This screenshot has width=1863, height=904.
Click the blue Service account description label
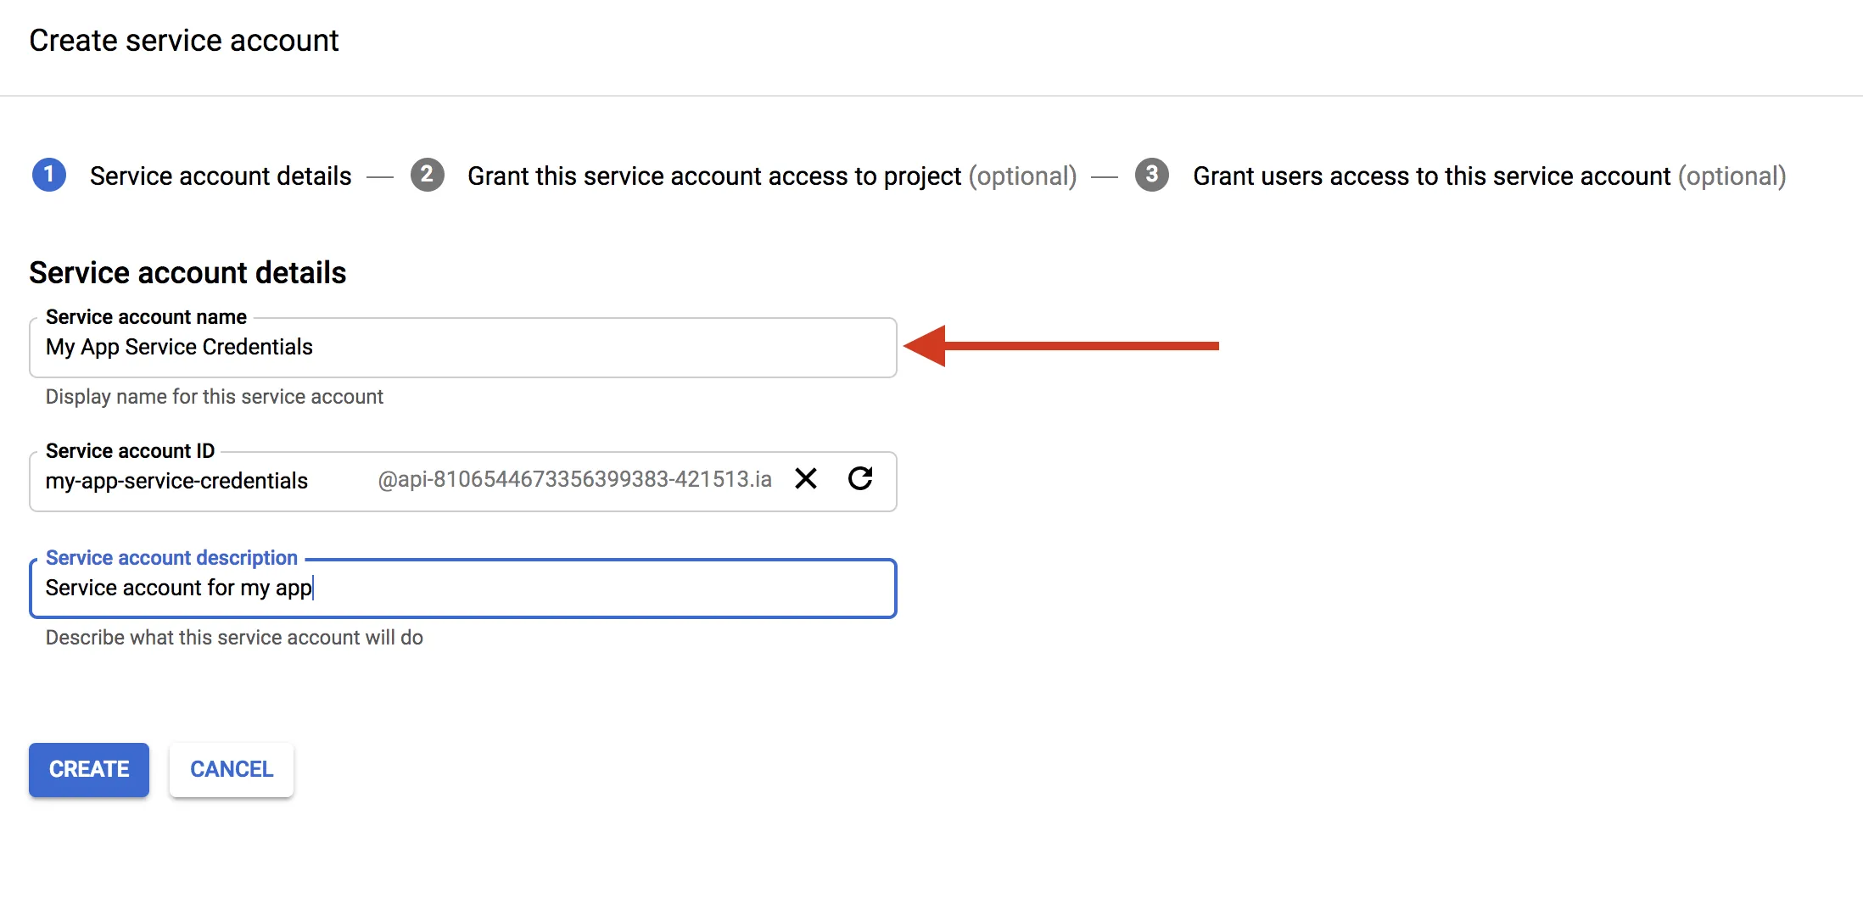(x=171, y=558)
